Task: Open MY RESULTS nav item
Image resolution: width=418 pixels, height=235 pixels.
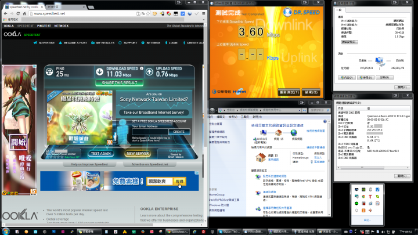Action: click(x=103, y=42)
